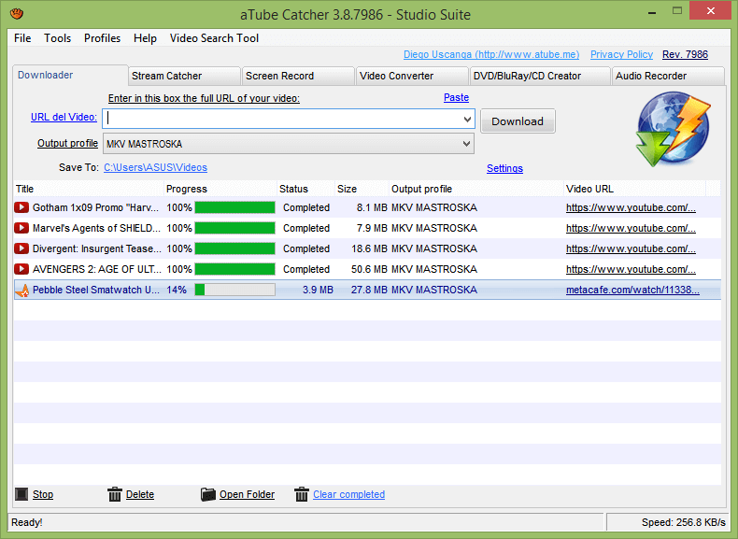Click the globe with lightning bolt logo
The width and height of the screenshot is (738, 539).
pos(673,130)
